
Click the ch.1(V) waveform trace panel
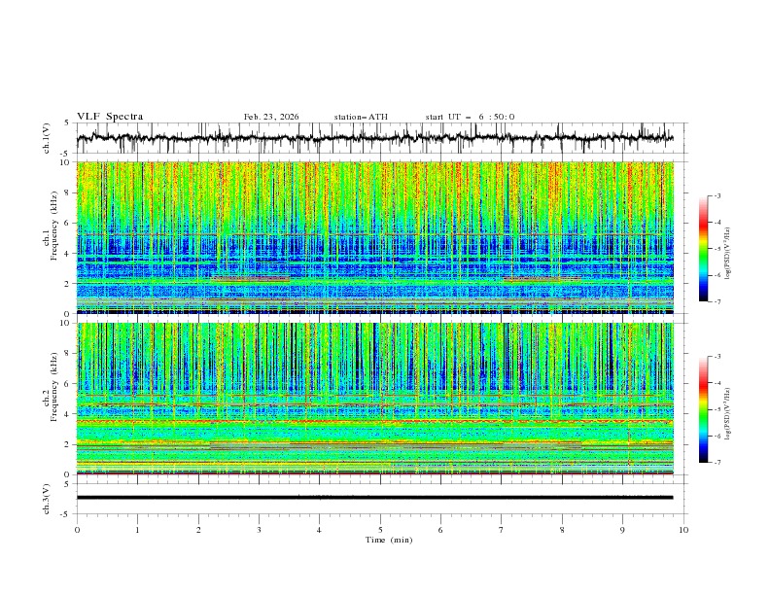(374, 138)
